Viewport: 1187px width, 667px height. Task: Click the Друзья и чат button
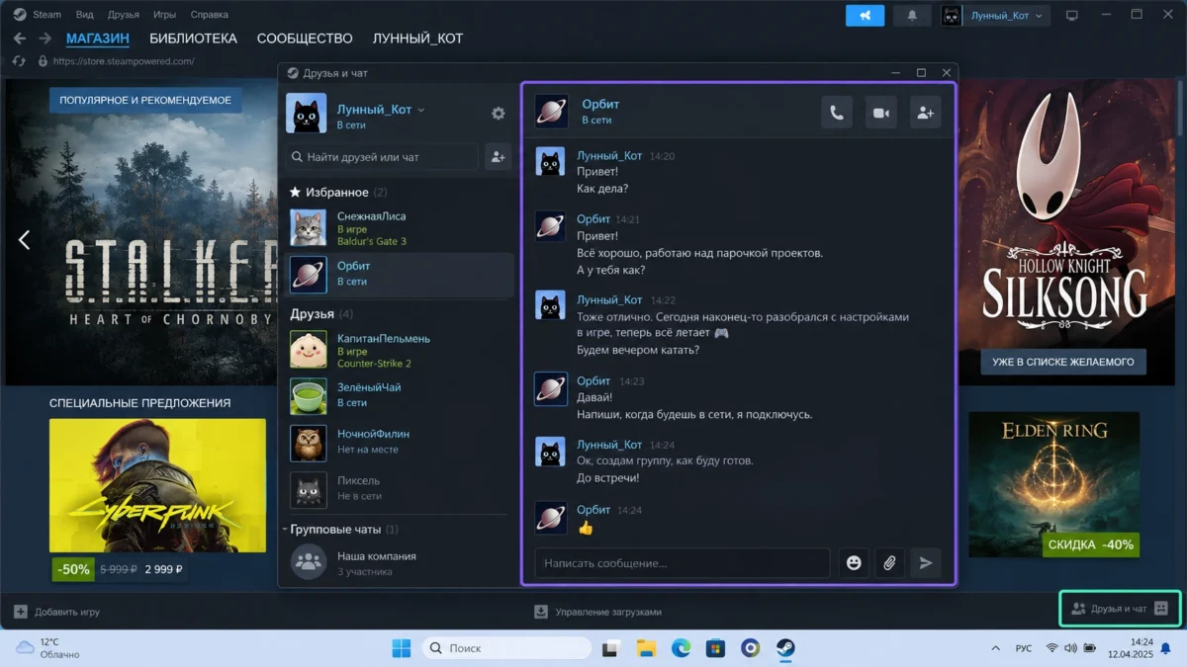1120,609
